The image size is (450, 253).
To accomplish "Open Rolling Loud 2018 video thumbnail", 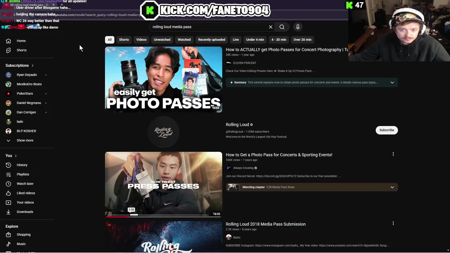I will click(x=163, y=237).
